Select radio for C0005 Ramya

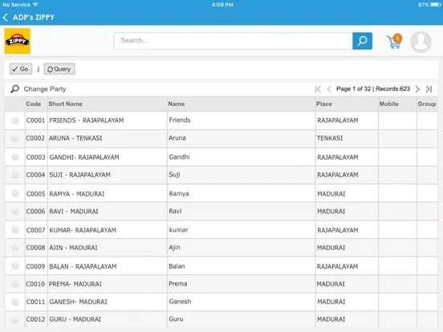pyautogui.click(x=15, y=193)
